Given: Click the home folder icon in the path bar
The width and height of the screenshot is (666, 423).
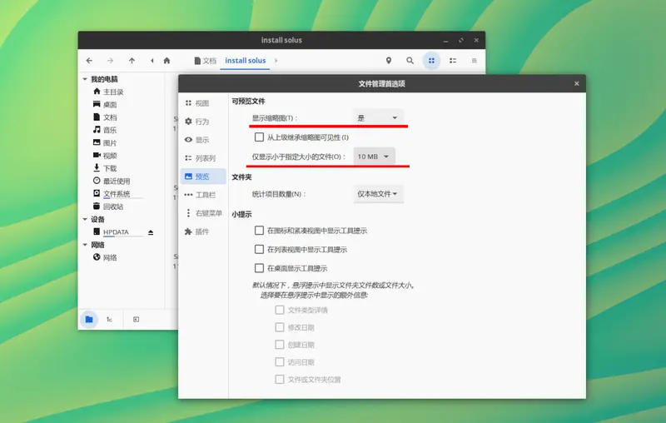Looking at the screenshot, I should 166,61.
